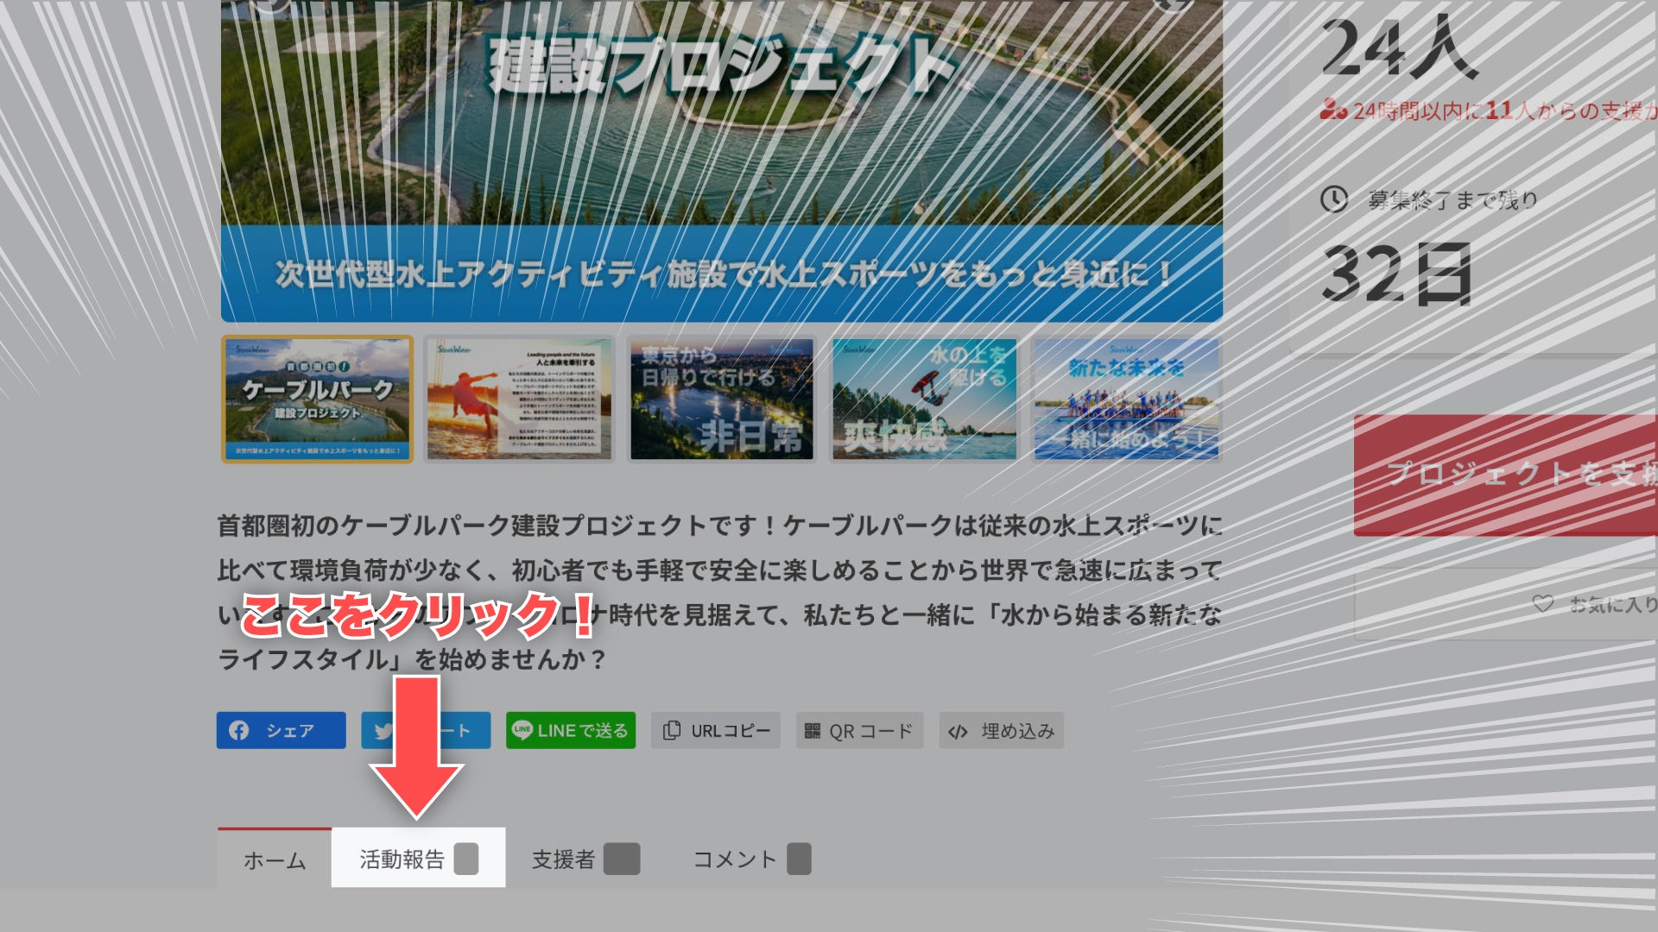Click the URL copy clipboard icon
This screenshot has height=932, width=1658.
click(671, 731)
